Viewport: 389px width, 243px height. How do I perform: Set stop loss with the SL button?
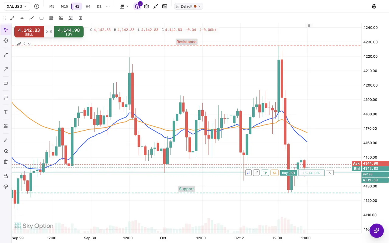[x=275, y=173]
